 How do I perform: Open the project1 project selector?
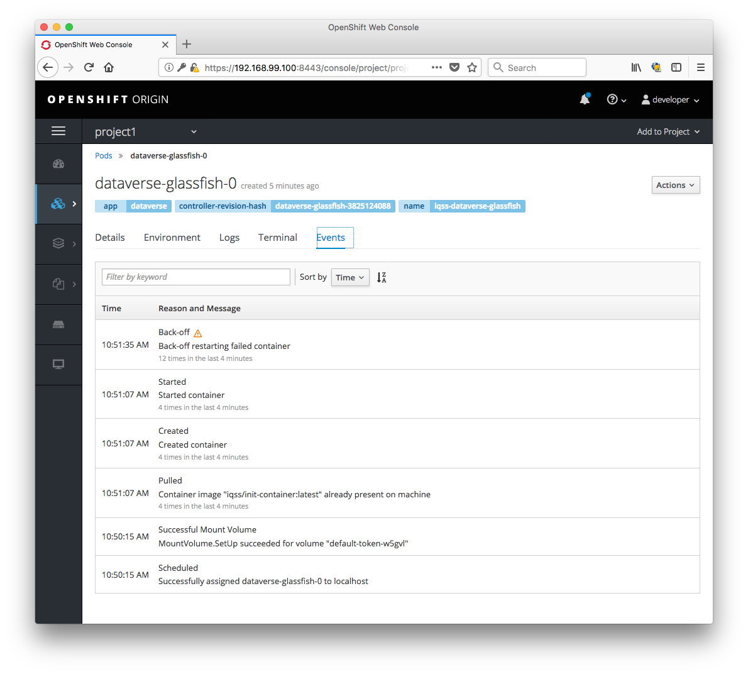coord(145,131)
